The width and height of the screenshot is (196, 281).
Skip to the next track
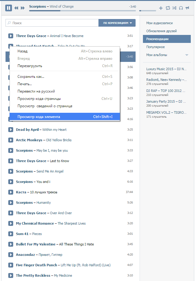point(23,8)
